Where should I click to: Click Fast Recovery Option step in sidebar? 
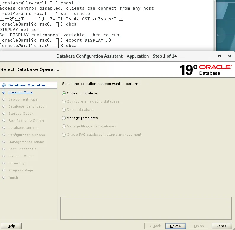click(x=26, y=121)
